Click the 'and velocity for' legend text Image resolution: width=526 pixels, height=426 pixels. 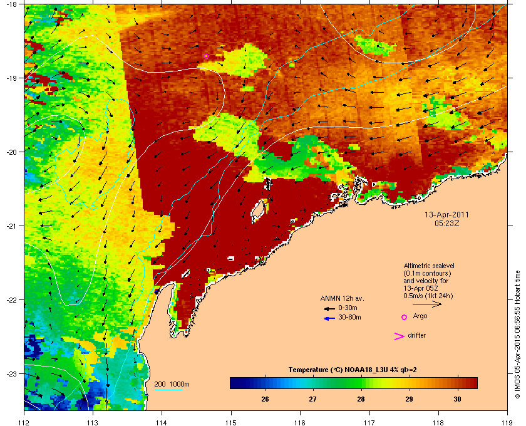point(426,281)
